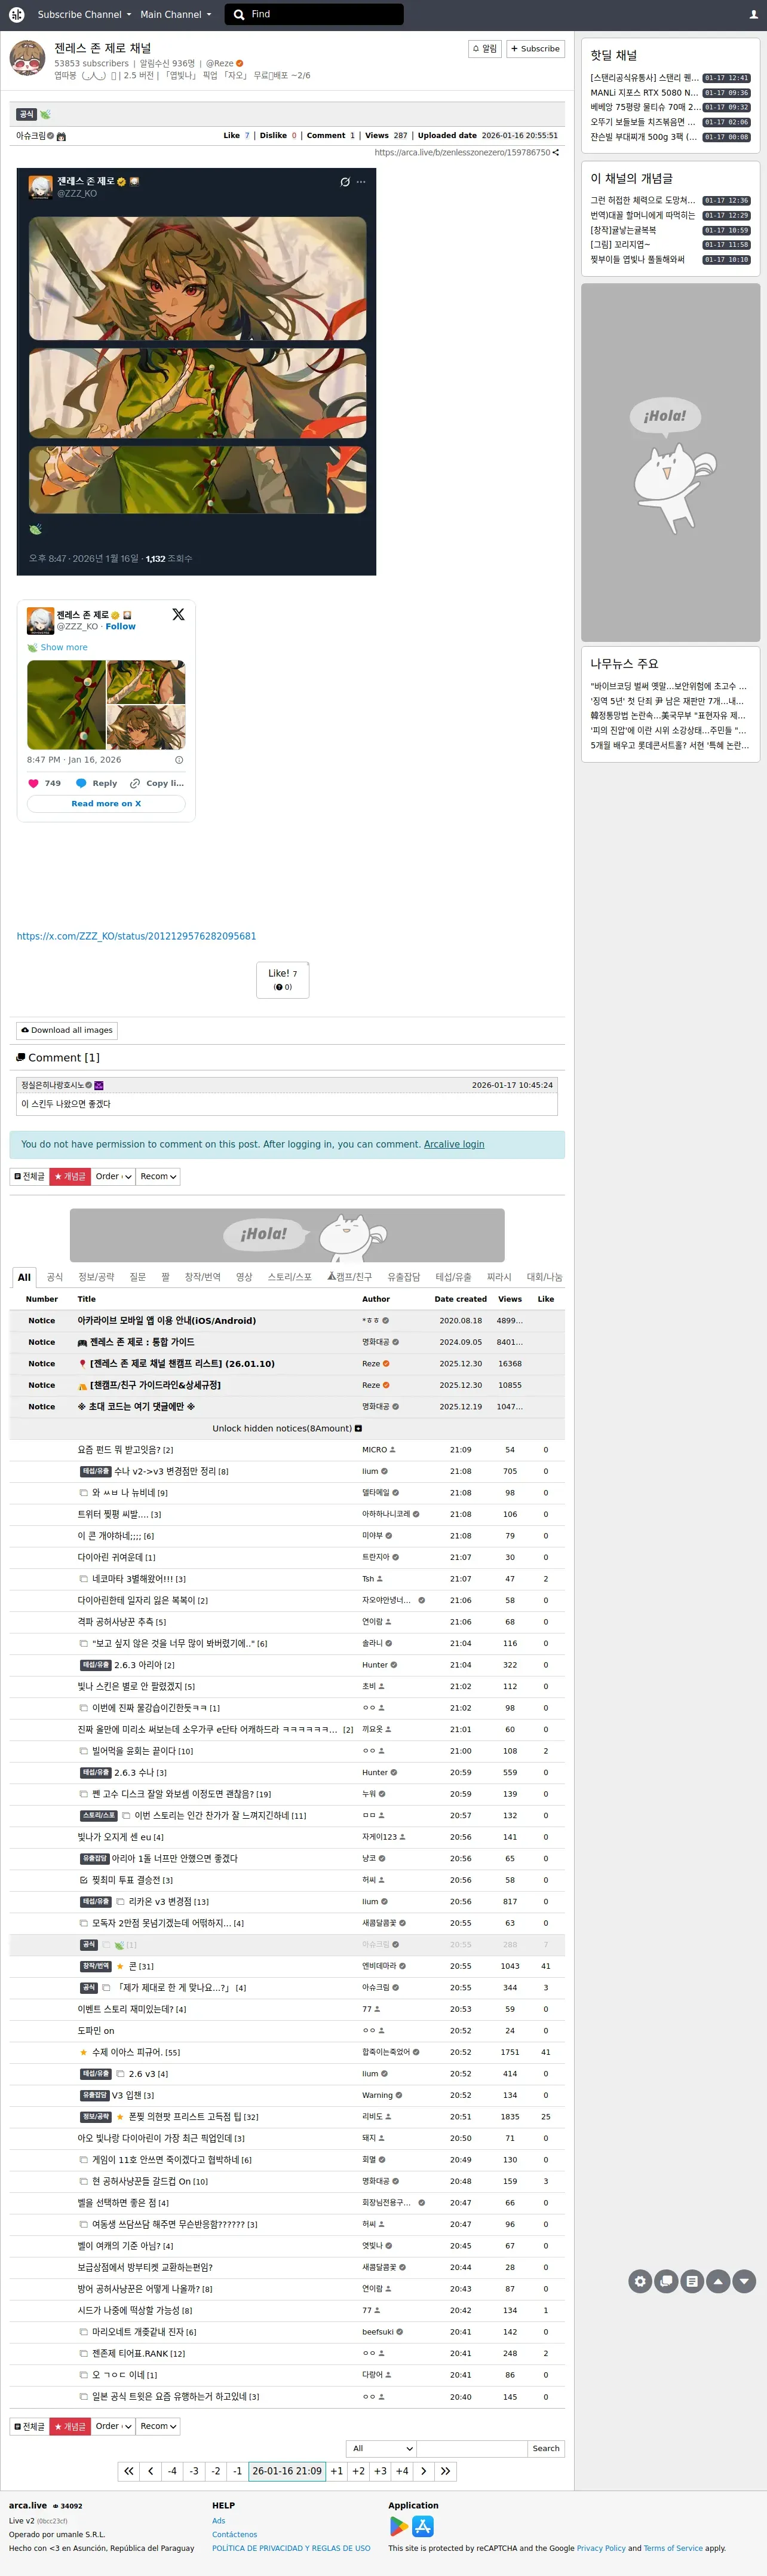The width and height of the screenshot is (767, 2576).
Task: Click Download all images button
Action: (x=67, y=1030)
